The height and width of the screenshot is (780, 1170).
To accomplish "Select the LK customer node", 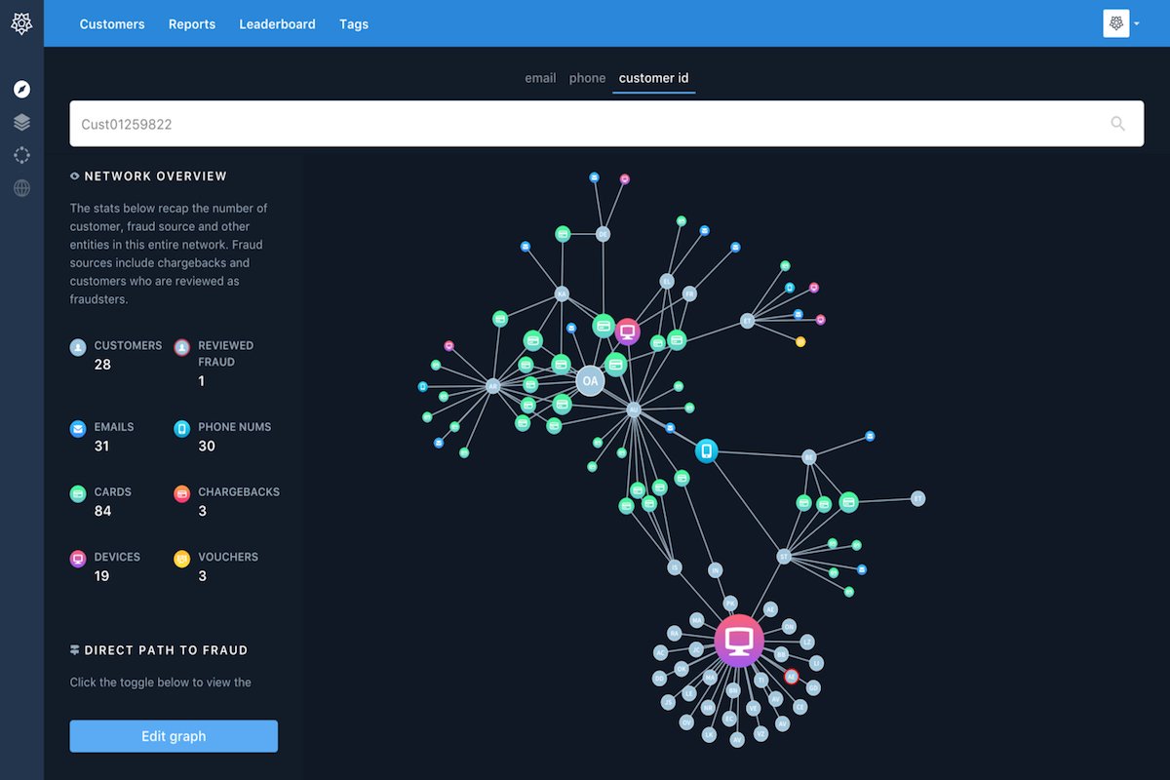I will click(709, 734).
